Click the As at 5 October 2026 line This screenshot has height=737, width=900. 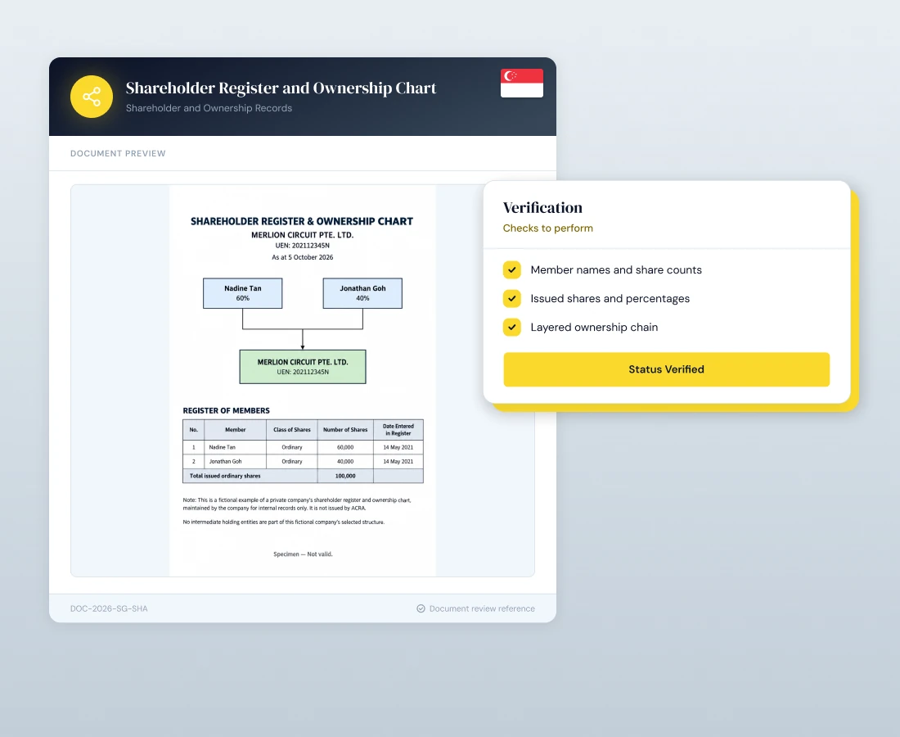click(x=303, y=257)
